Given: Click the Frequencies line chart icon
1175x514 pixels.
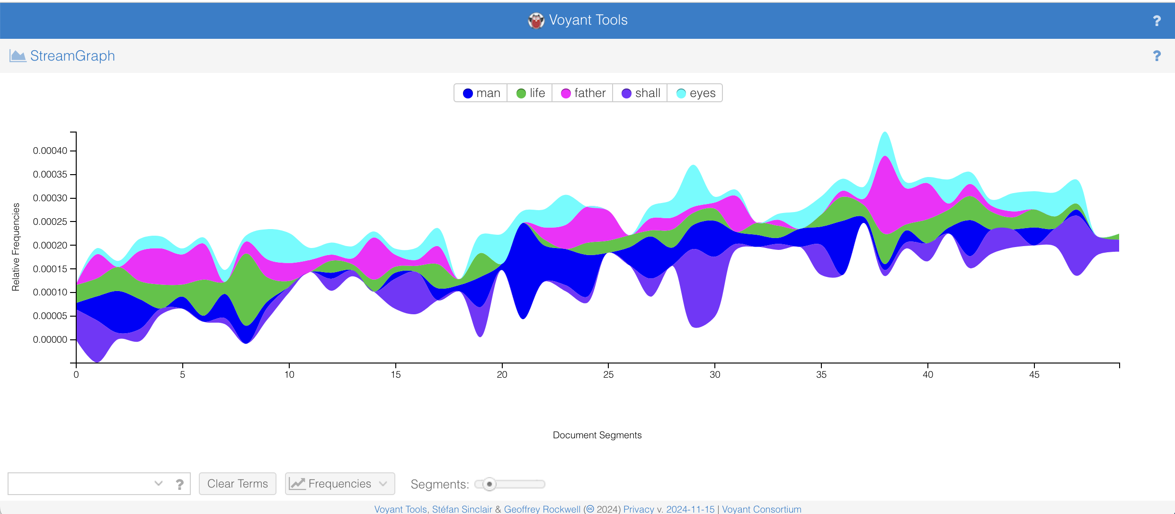Looking at the screenshot, I should (297, 484).
